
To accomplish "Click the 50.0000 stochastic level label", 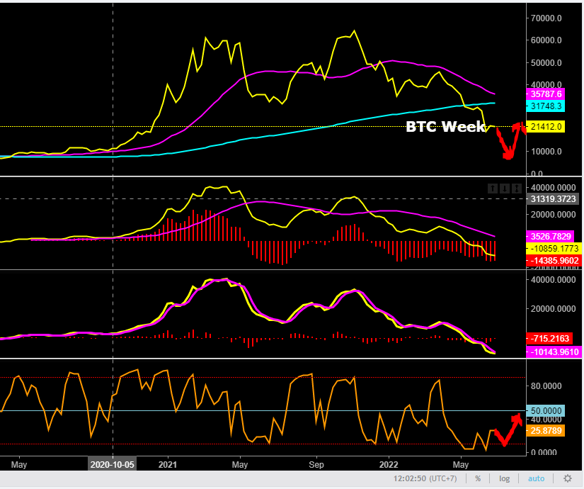I will (546, 410).
